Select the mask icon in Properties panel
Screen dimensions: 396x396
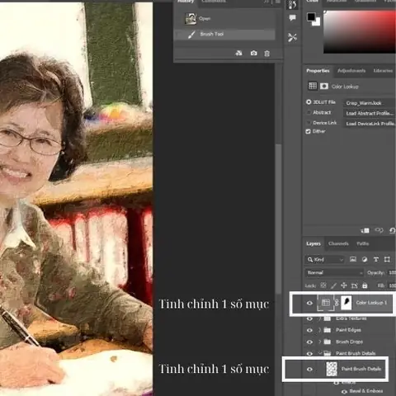324,87
